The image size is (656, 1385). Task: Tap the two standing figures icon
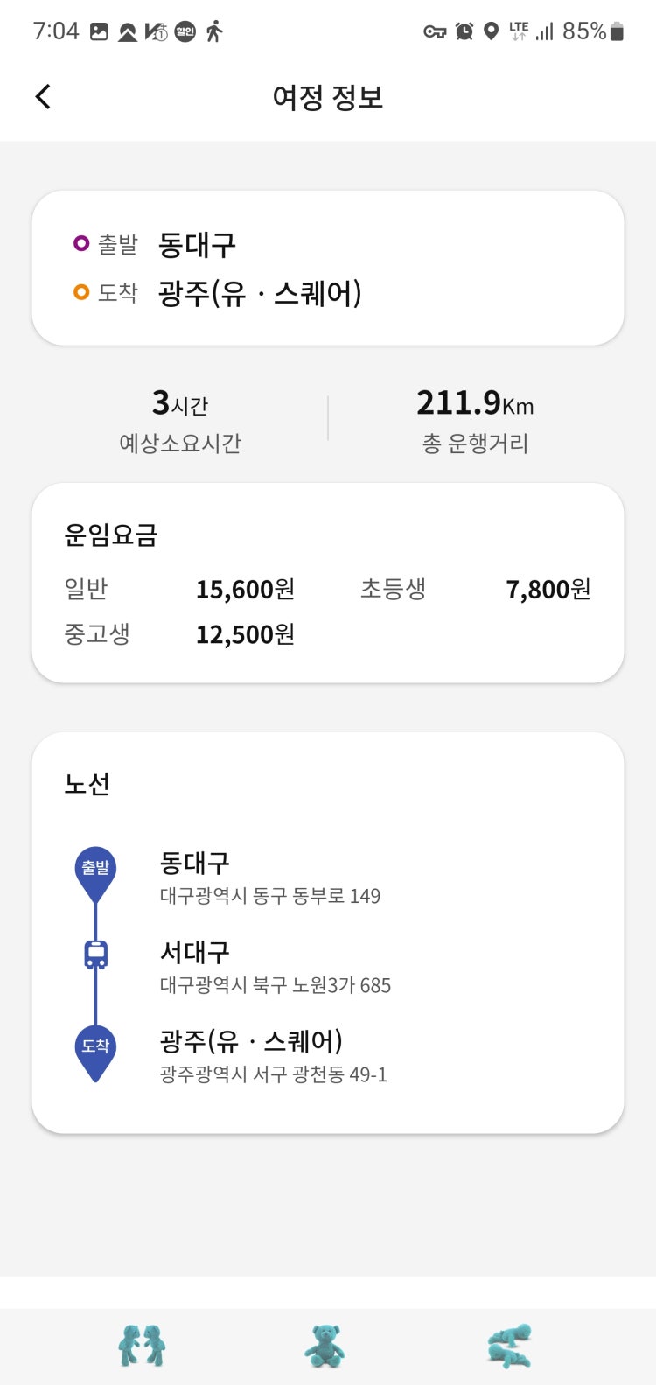142,1346
